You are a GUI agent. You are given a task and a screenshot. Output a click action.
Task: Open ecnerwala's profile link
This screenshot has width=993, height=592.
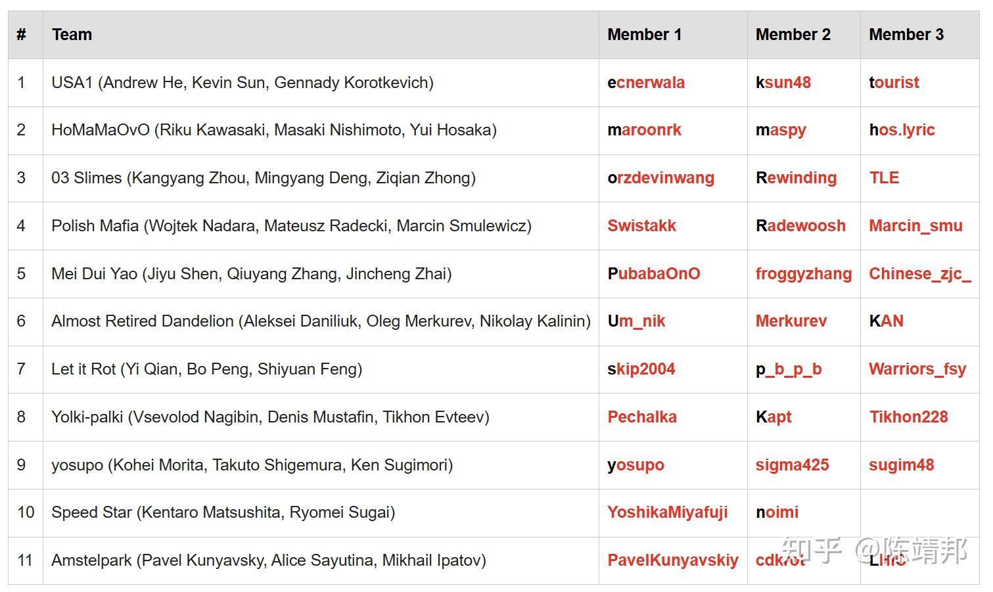[x=645, y=83]
